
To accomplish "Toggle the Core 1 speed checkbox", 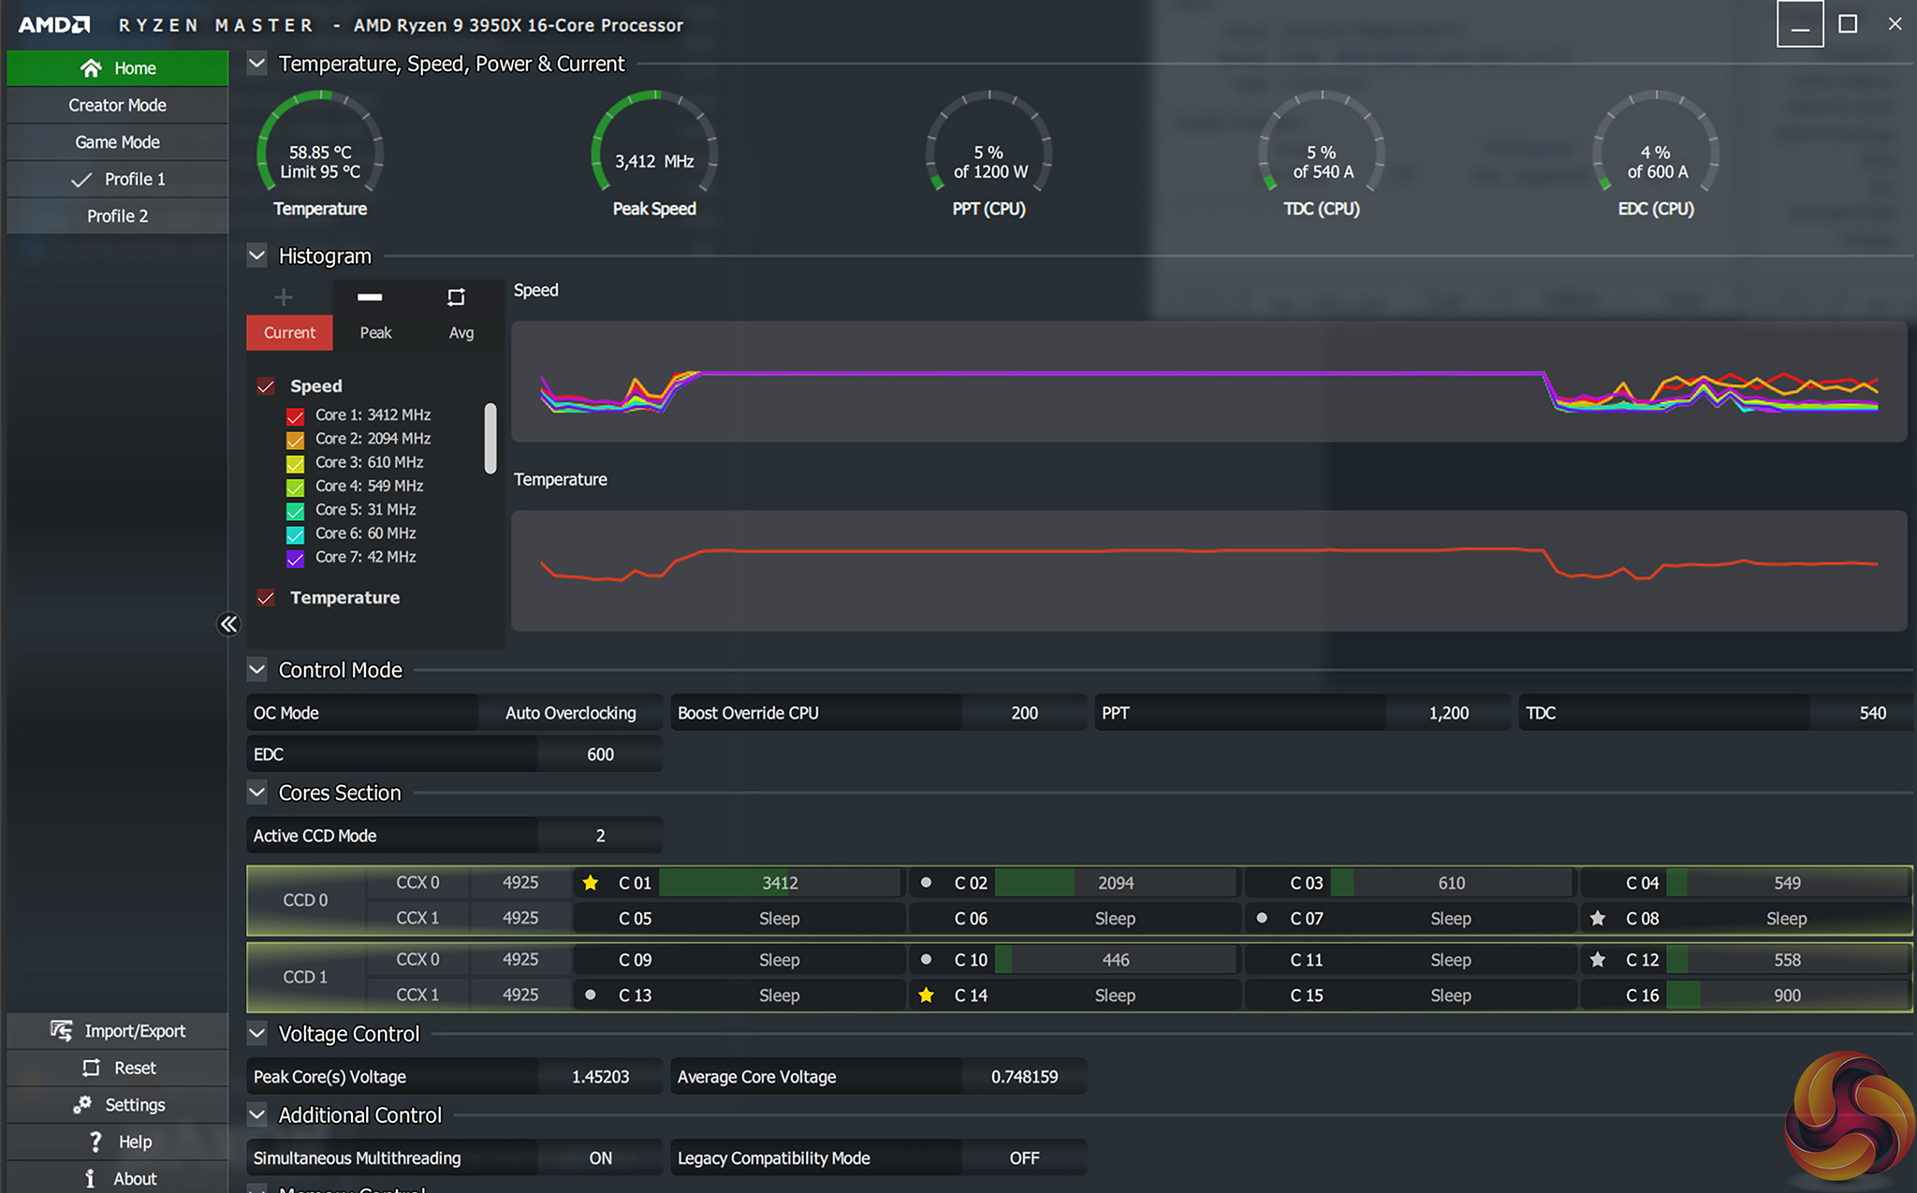I will (x=295, y=416).
